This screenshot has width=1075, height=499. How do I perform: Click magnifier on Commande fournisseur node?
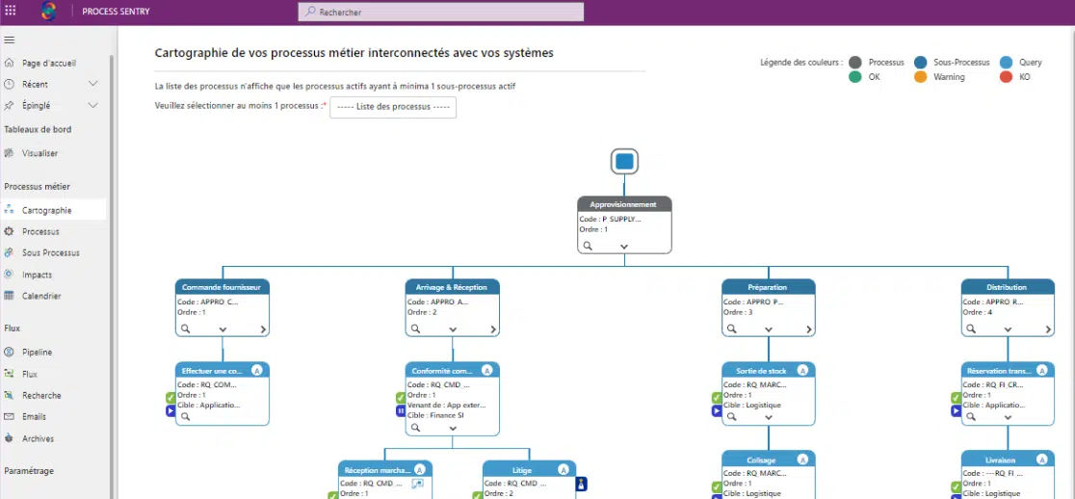pyautogui.click(x=186, y=328)
